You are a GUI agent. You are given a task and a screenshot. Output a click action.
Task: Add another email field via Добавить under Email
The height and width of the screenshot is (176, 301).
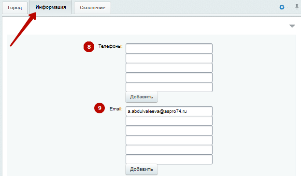click(x=142, y=169)
